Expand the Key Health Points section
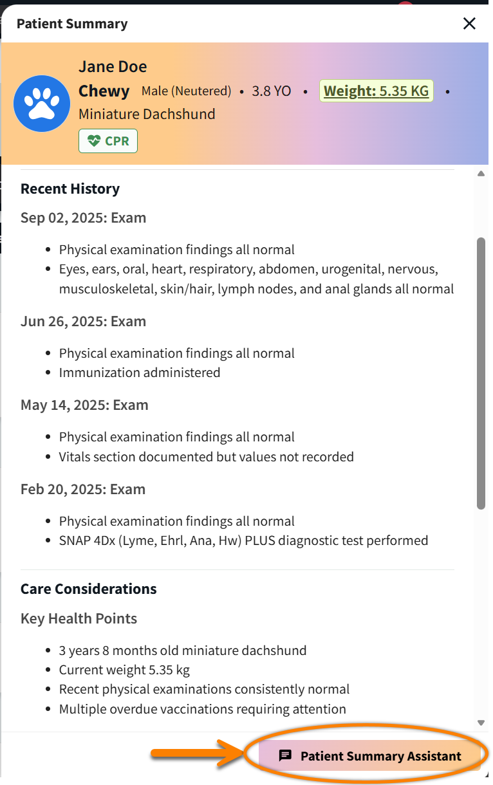The width and height of the screenshot is (493, 785). (x=79, y=618)
